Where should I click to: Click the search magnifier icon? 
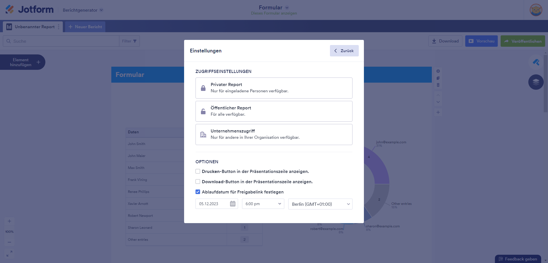[9, 41]
